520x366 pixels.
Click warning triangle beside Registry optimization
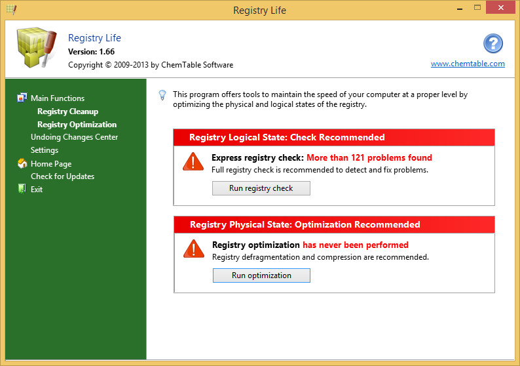point(194,249)
